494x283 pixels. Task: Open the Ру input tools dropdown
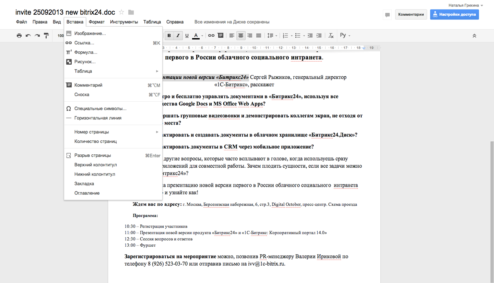click(x=345, y=36)
